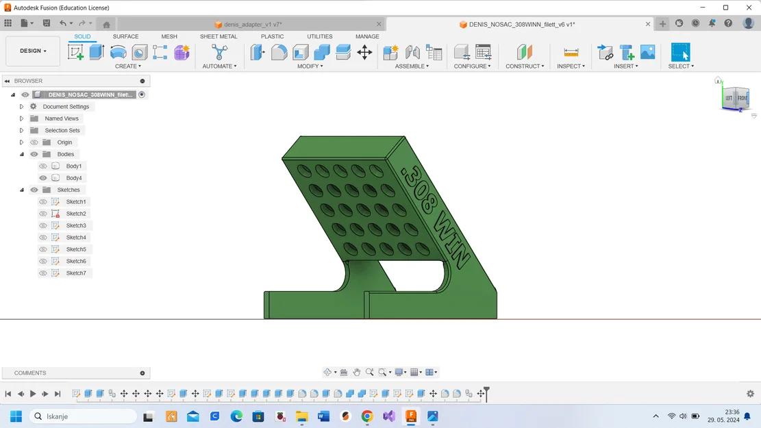The image size is (761, 428).
Task: Select the Shell tool
Action: click(301, 53)
